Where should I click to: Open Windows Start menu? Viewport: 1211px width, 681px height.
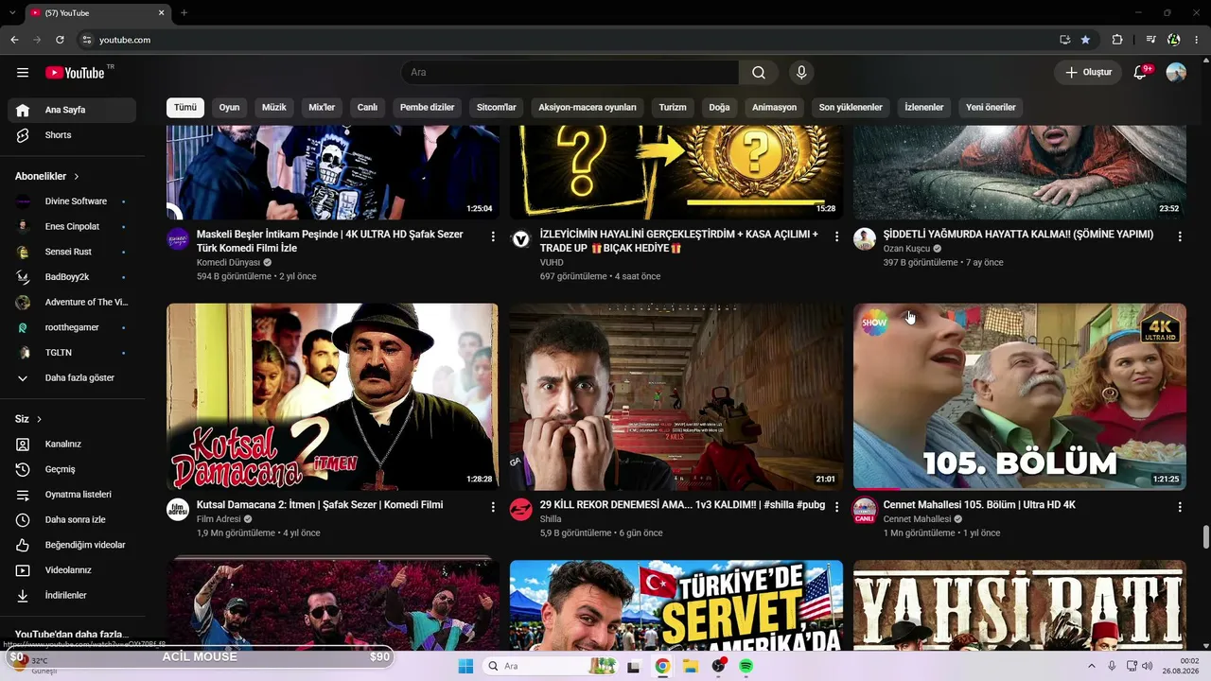[x=465, y=666]
